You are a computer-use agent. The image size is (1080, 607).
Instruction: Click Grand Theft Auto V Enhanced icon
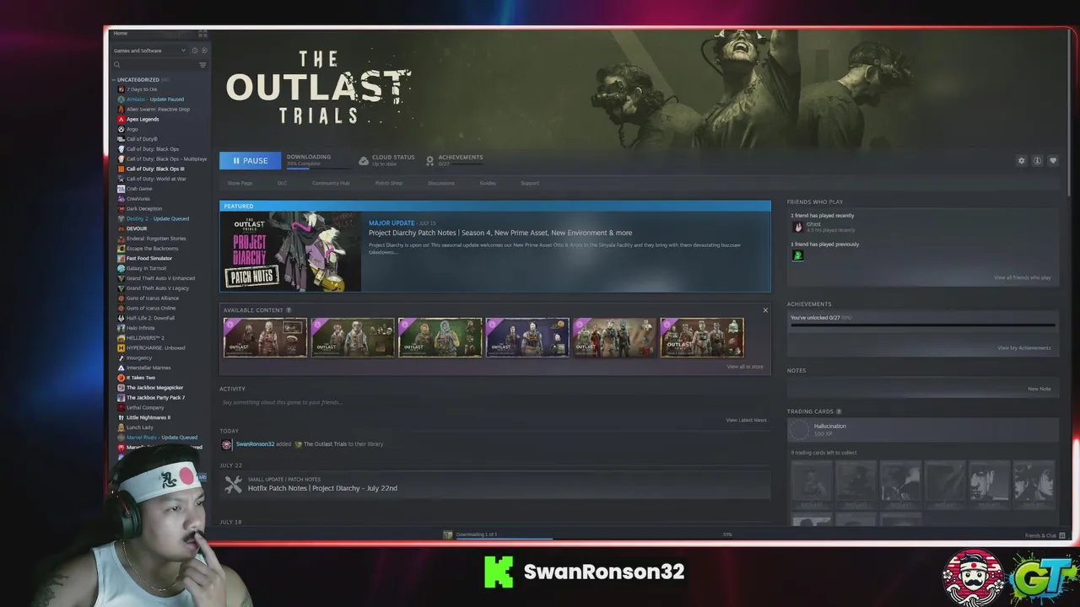coord(121,278)
